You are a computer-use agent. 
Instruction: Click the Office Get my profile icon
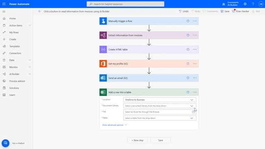pos(103,64)
